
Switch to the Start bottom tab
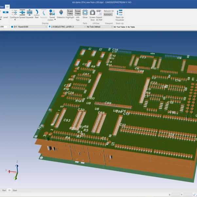15,190
